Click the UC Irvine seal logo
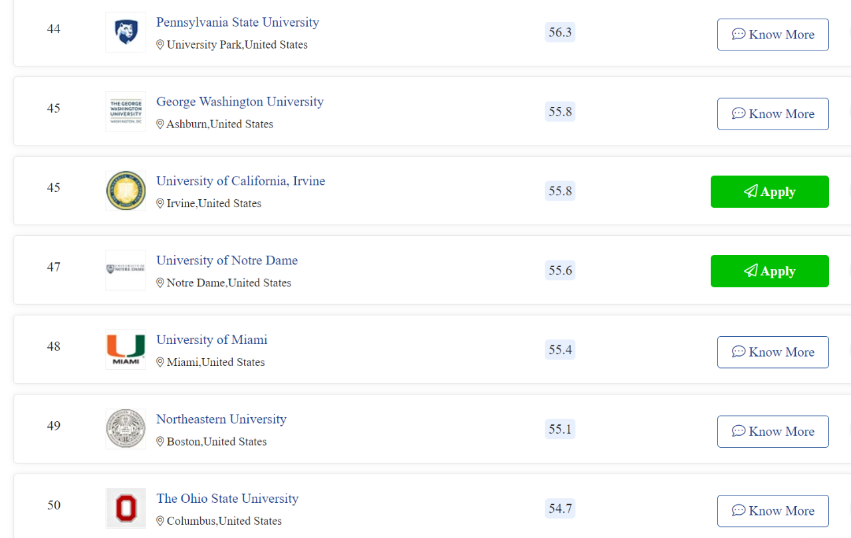The width and height of the screenshot is (851, 538). 126,191
